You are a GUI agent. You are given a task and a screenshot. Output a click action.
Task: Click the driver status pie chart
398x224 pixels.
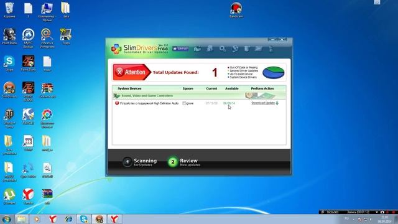point(274,72)
